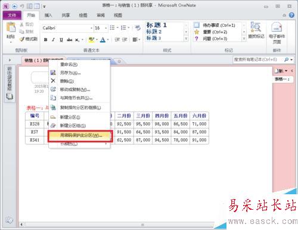Choose 另存为(A) from context menu
The height and width of the screenshot is (230, 298).
click(x=79, y=73)
